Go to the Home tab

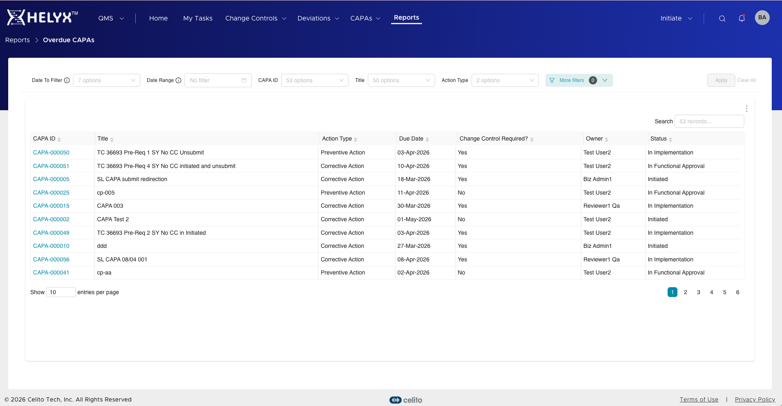tap(158, 18)
